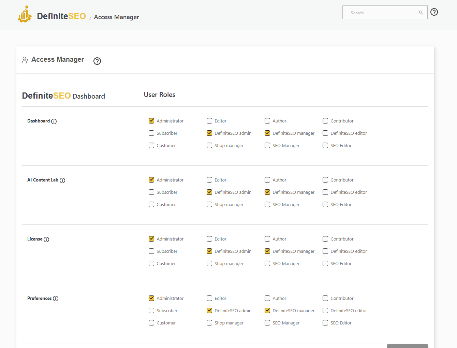Enable Customer role for License
457x348 pixels.
151,263
